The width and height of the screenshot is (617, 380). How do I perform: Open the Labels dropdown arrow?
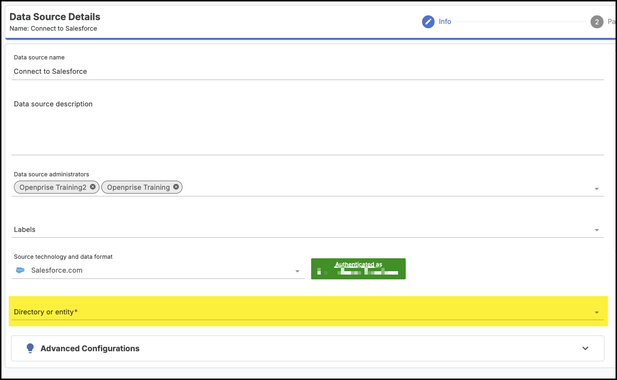(x=597, y=230)
